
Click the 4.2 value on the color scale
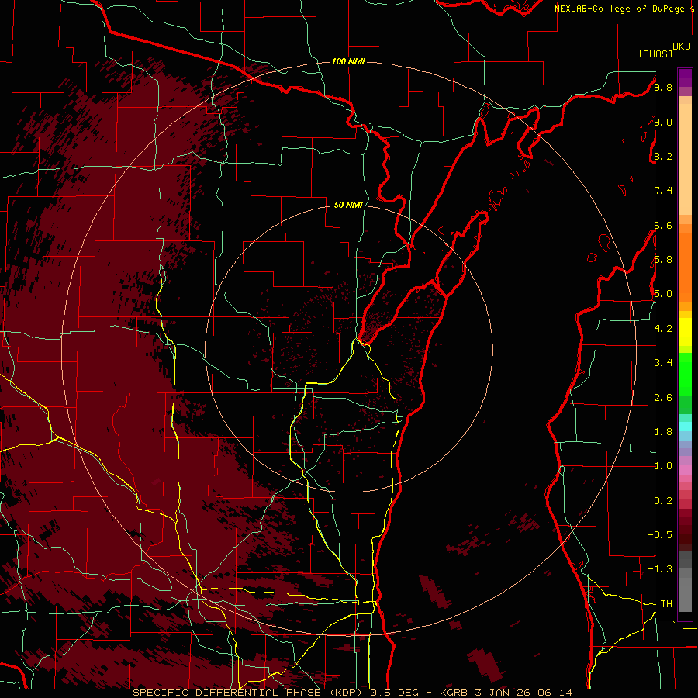point(663,329)
